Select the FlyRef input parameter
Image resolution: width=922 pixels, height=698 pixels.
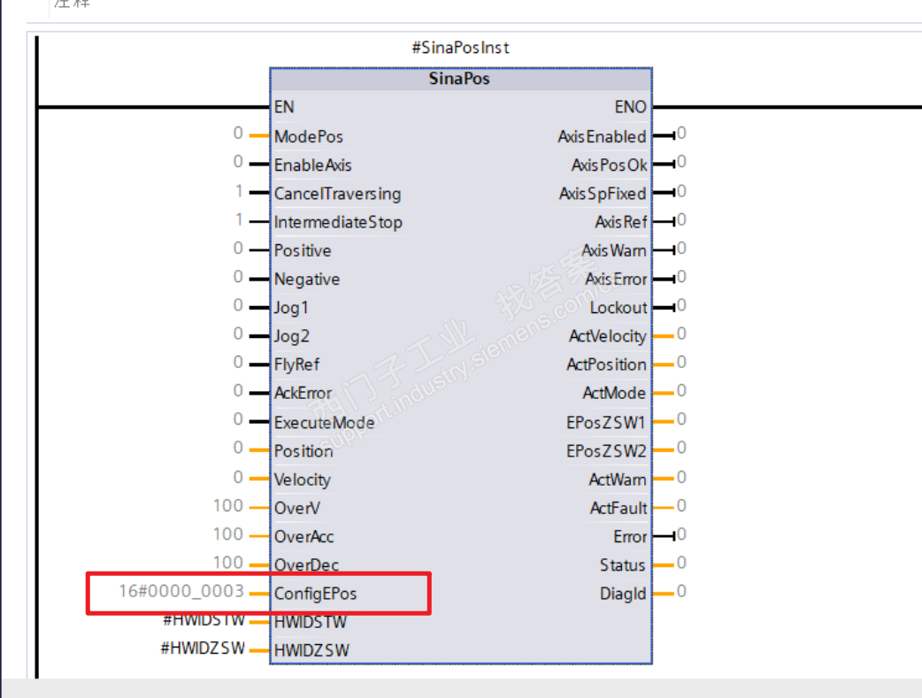click(x=297, y=364)
